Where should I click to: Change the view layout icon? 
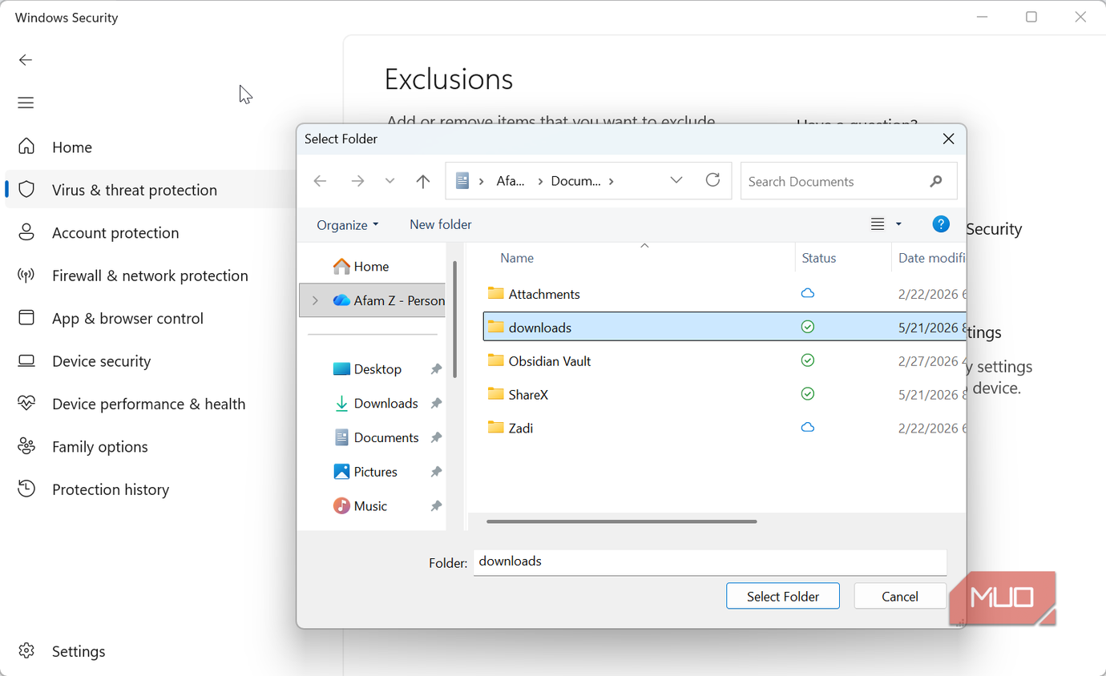[878, 224]
